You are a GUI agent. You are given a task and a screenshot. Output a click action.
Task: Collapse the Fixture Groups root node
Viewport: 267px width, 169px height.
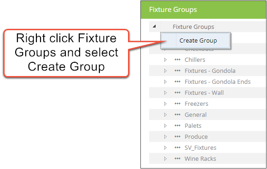tap(154, 26)
